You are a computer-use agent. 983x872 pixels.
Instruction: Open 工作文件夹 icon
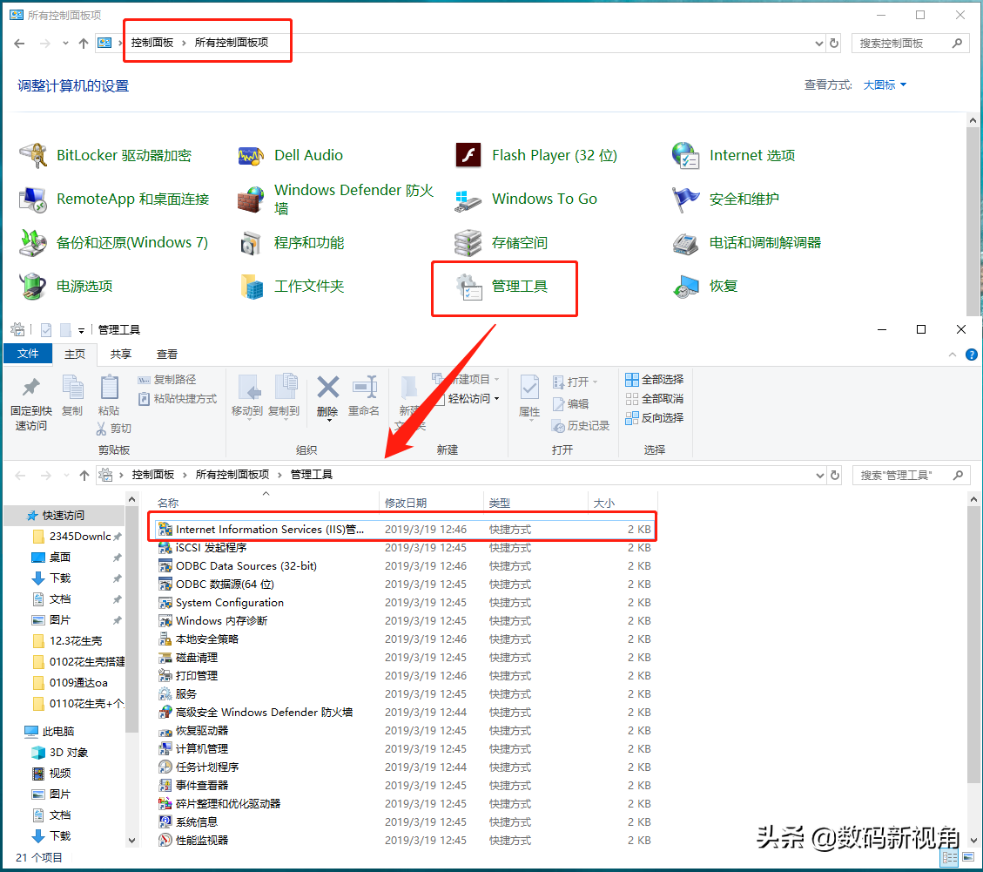[x=251, y=286]
